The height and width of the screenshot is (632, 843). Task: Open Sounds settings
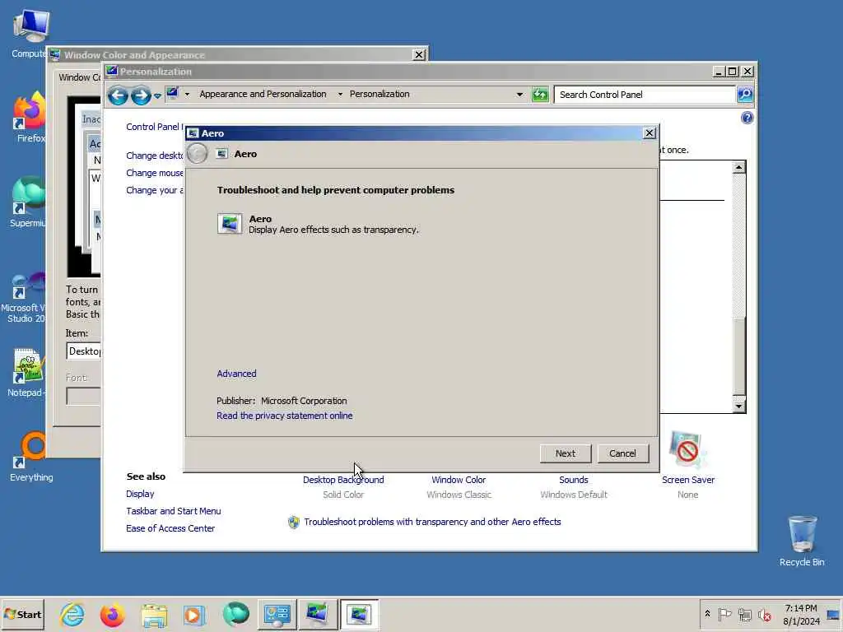574,480
